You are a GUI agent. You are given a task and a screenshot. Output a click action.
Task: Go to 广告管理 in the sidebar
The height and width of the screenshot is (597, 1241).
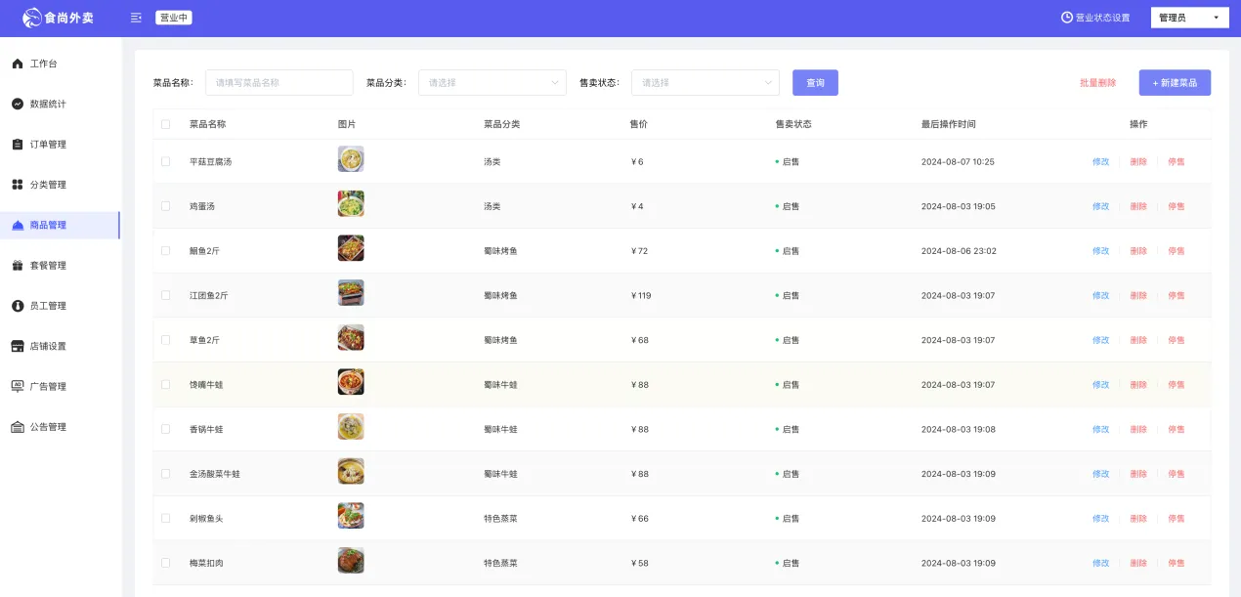(48, 387)
